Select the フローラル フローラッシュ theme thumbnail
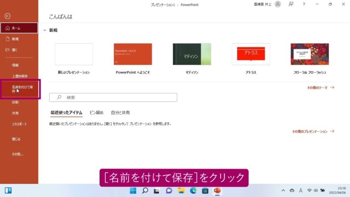Image resolution: width=350 pixels, height=197 pixels. click(x=310, y=54)
